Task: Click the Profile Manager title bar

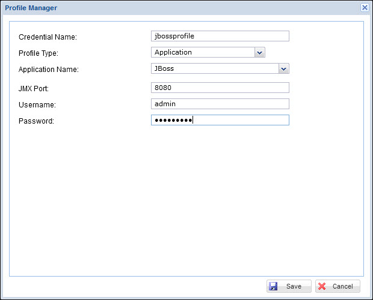Action: pyautogui.click(x=180, y=7)
